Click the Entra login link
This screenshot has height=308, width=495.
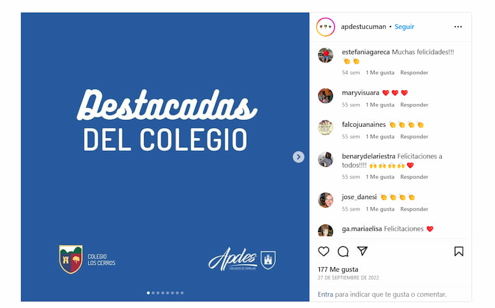pos(325,294)
